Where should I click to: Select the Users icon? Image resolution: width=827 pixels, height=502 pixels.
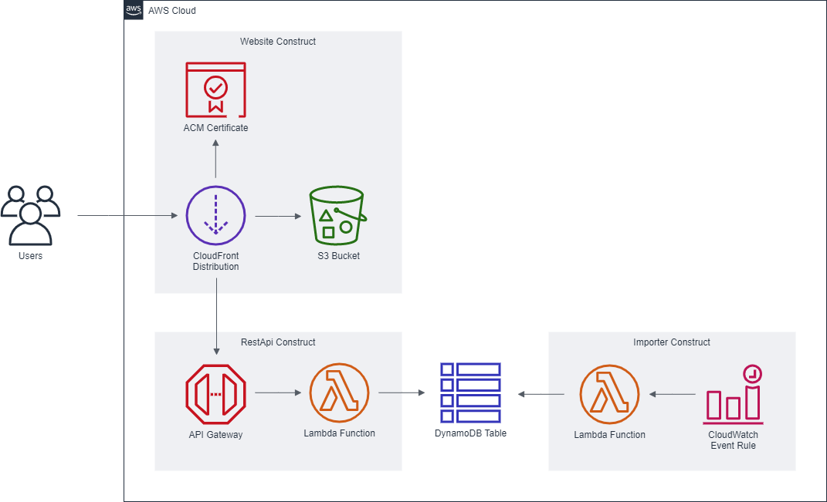[31, 215]
